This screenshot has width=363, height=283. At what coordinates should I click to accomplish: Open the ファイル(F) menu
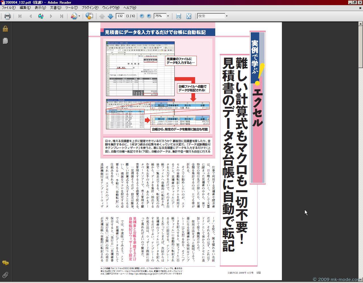click(9, 8)
